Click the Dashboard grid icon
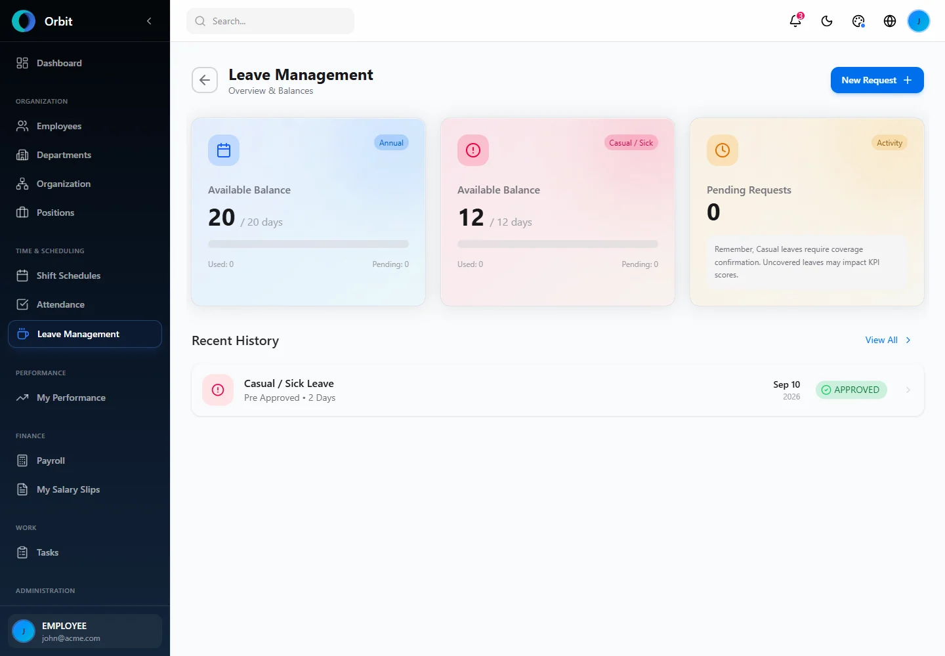This screenshot has height=656, width=945. [22, 63]
